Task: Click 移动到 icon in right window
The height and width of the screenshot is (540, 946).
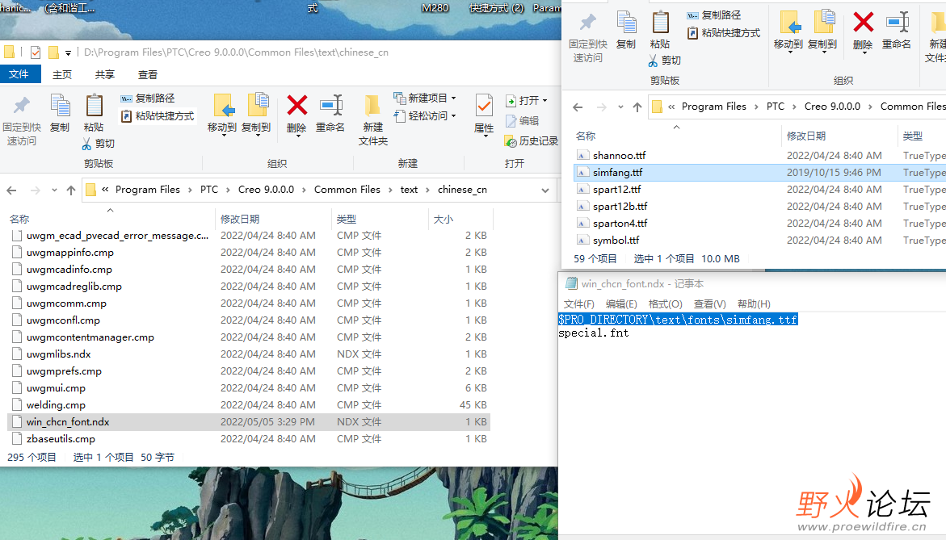Action: (x=788, y=23)
